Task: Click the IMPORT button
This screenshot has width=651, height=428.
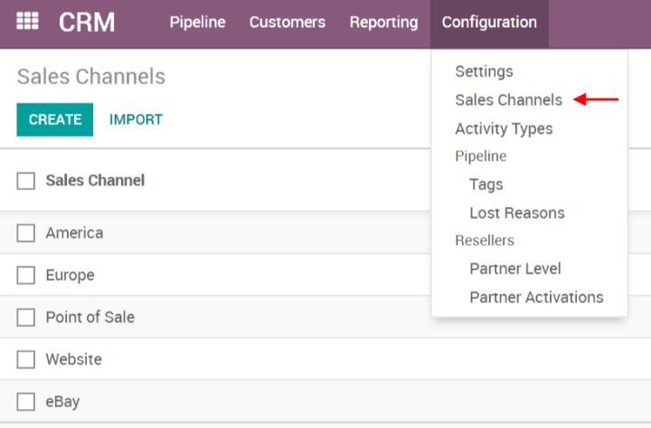Action: pyautogui.click(x=136, y=119)
